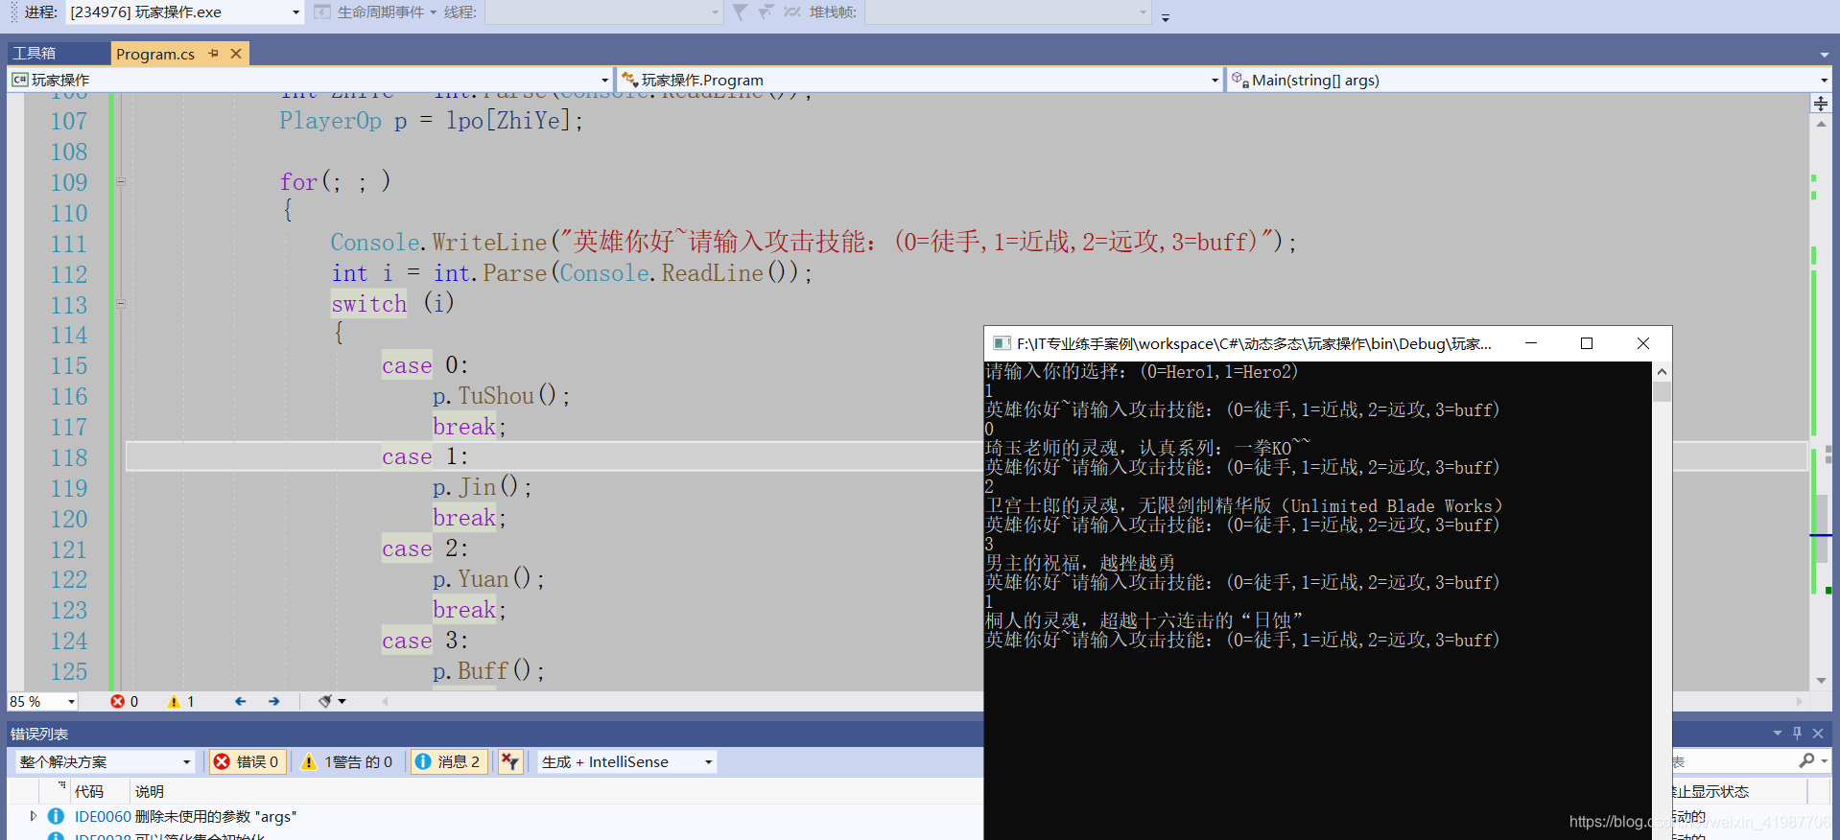Click the p.TuShou() call on line 116
This screenshot has width=1840, height=840.
501,396
